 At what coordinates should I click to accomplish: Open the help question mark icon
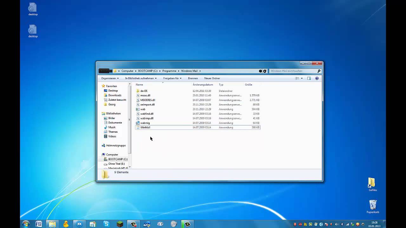pyautogui.click(x=317, y=78)
